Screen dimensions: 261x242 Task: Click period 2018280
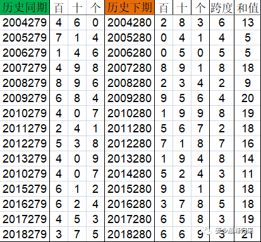click(130, 234)
